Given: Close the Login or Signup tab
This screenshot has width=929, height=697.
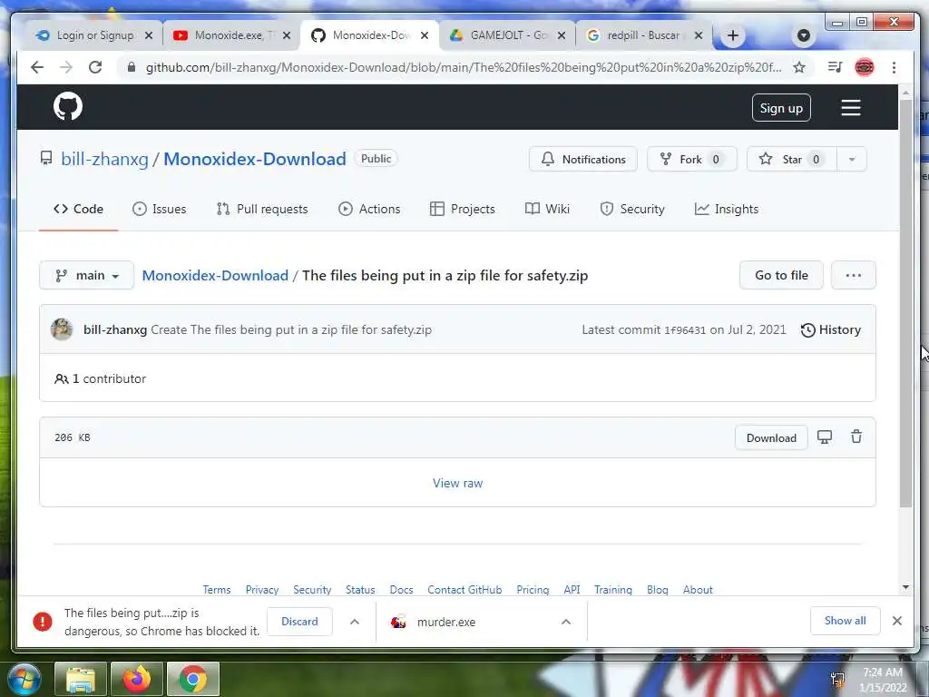Looking at the screenshot, I should 149,35.
